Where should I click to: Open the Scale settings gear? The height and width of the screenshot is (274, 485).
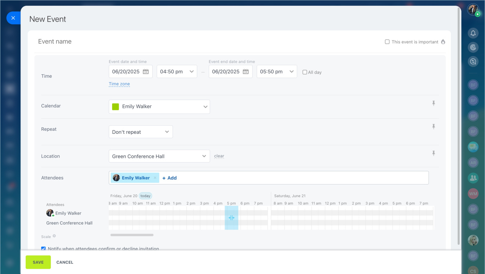point(54,236)
